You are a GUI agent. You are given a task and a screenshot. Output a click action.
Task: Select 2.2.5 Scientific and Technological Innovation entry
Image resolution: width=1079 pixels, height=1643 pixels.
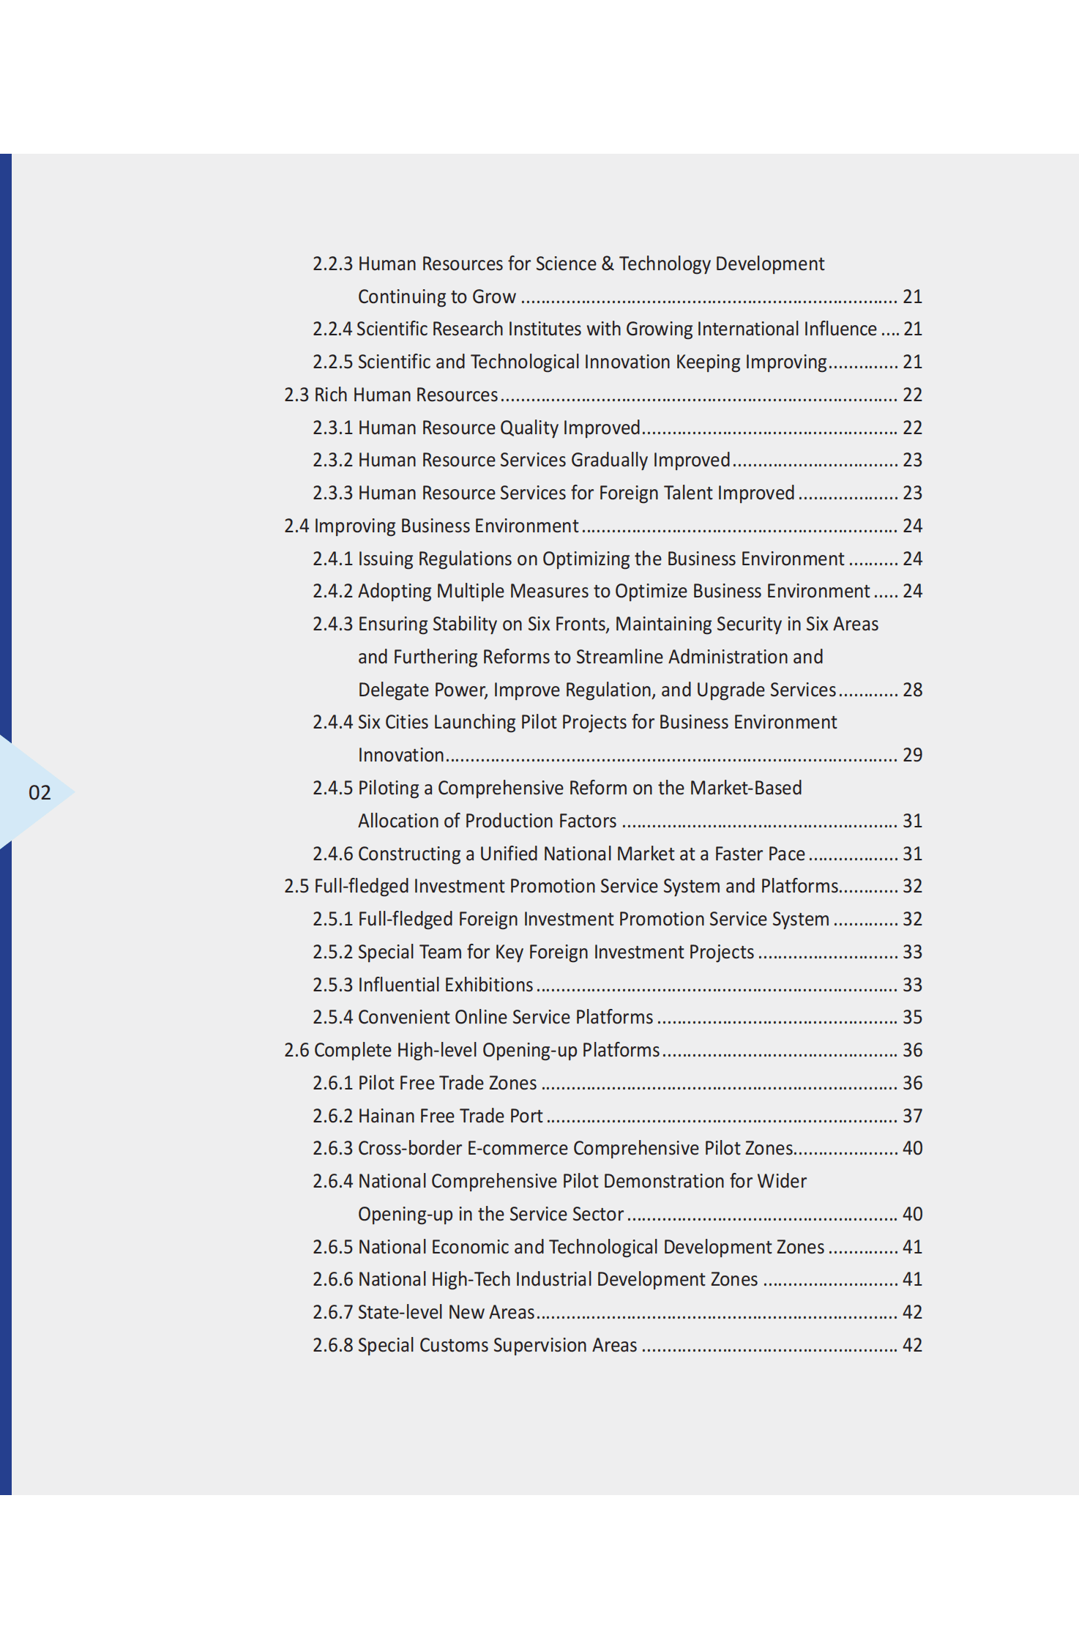pos(570,362)
